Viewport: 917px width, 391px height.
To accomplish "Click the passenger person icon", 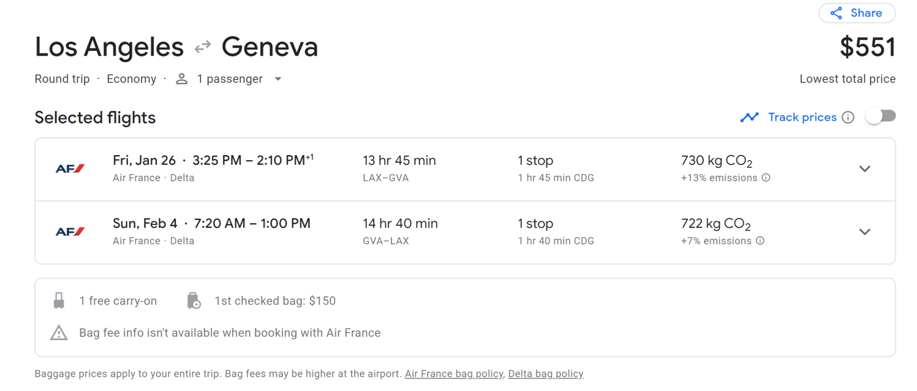I will pyautogui.click(x=182, y=79).
